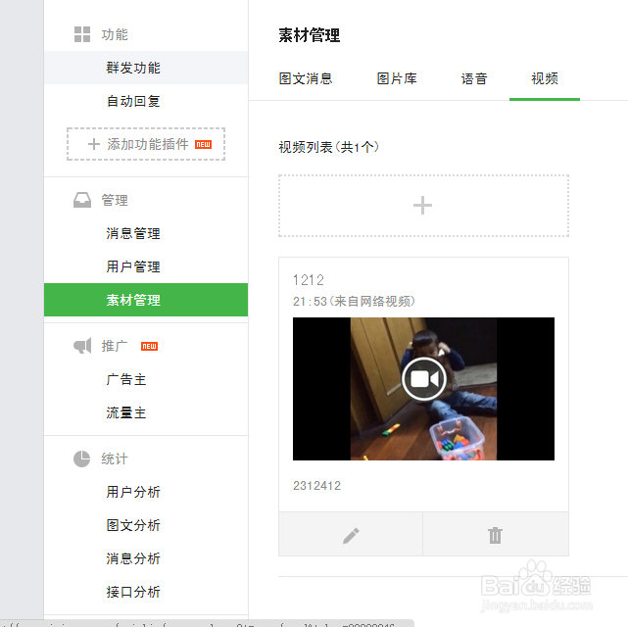Click the 管理 section header
The image size is (628, 627).
115,200
